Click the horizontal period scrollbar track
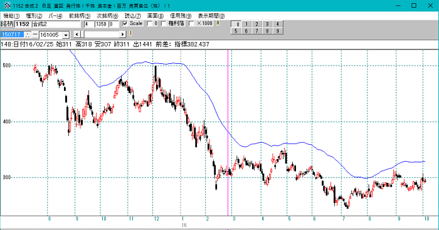 [x=102, y=34]
